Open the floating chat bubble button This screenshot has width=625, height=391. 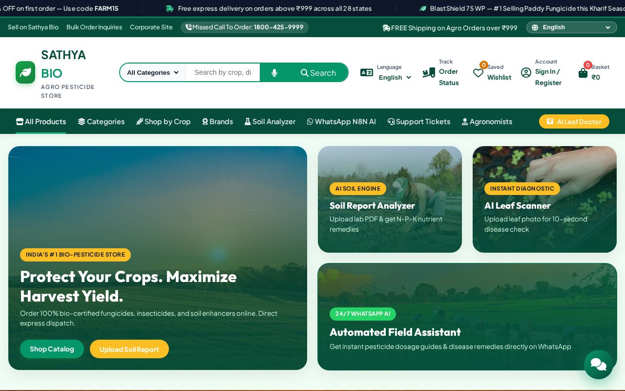point(599,365)
